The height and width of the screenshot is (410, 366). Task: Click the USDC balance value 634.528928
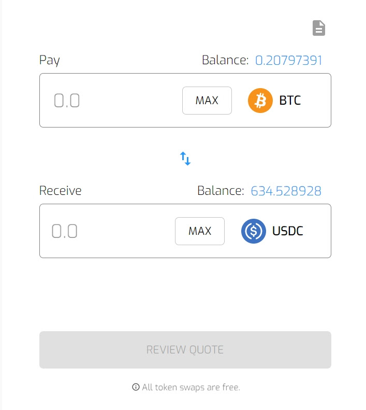tap(286, 191)
